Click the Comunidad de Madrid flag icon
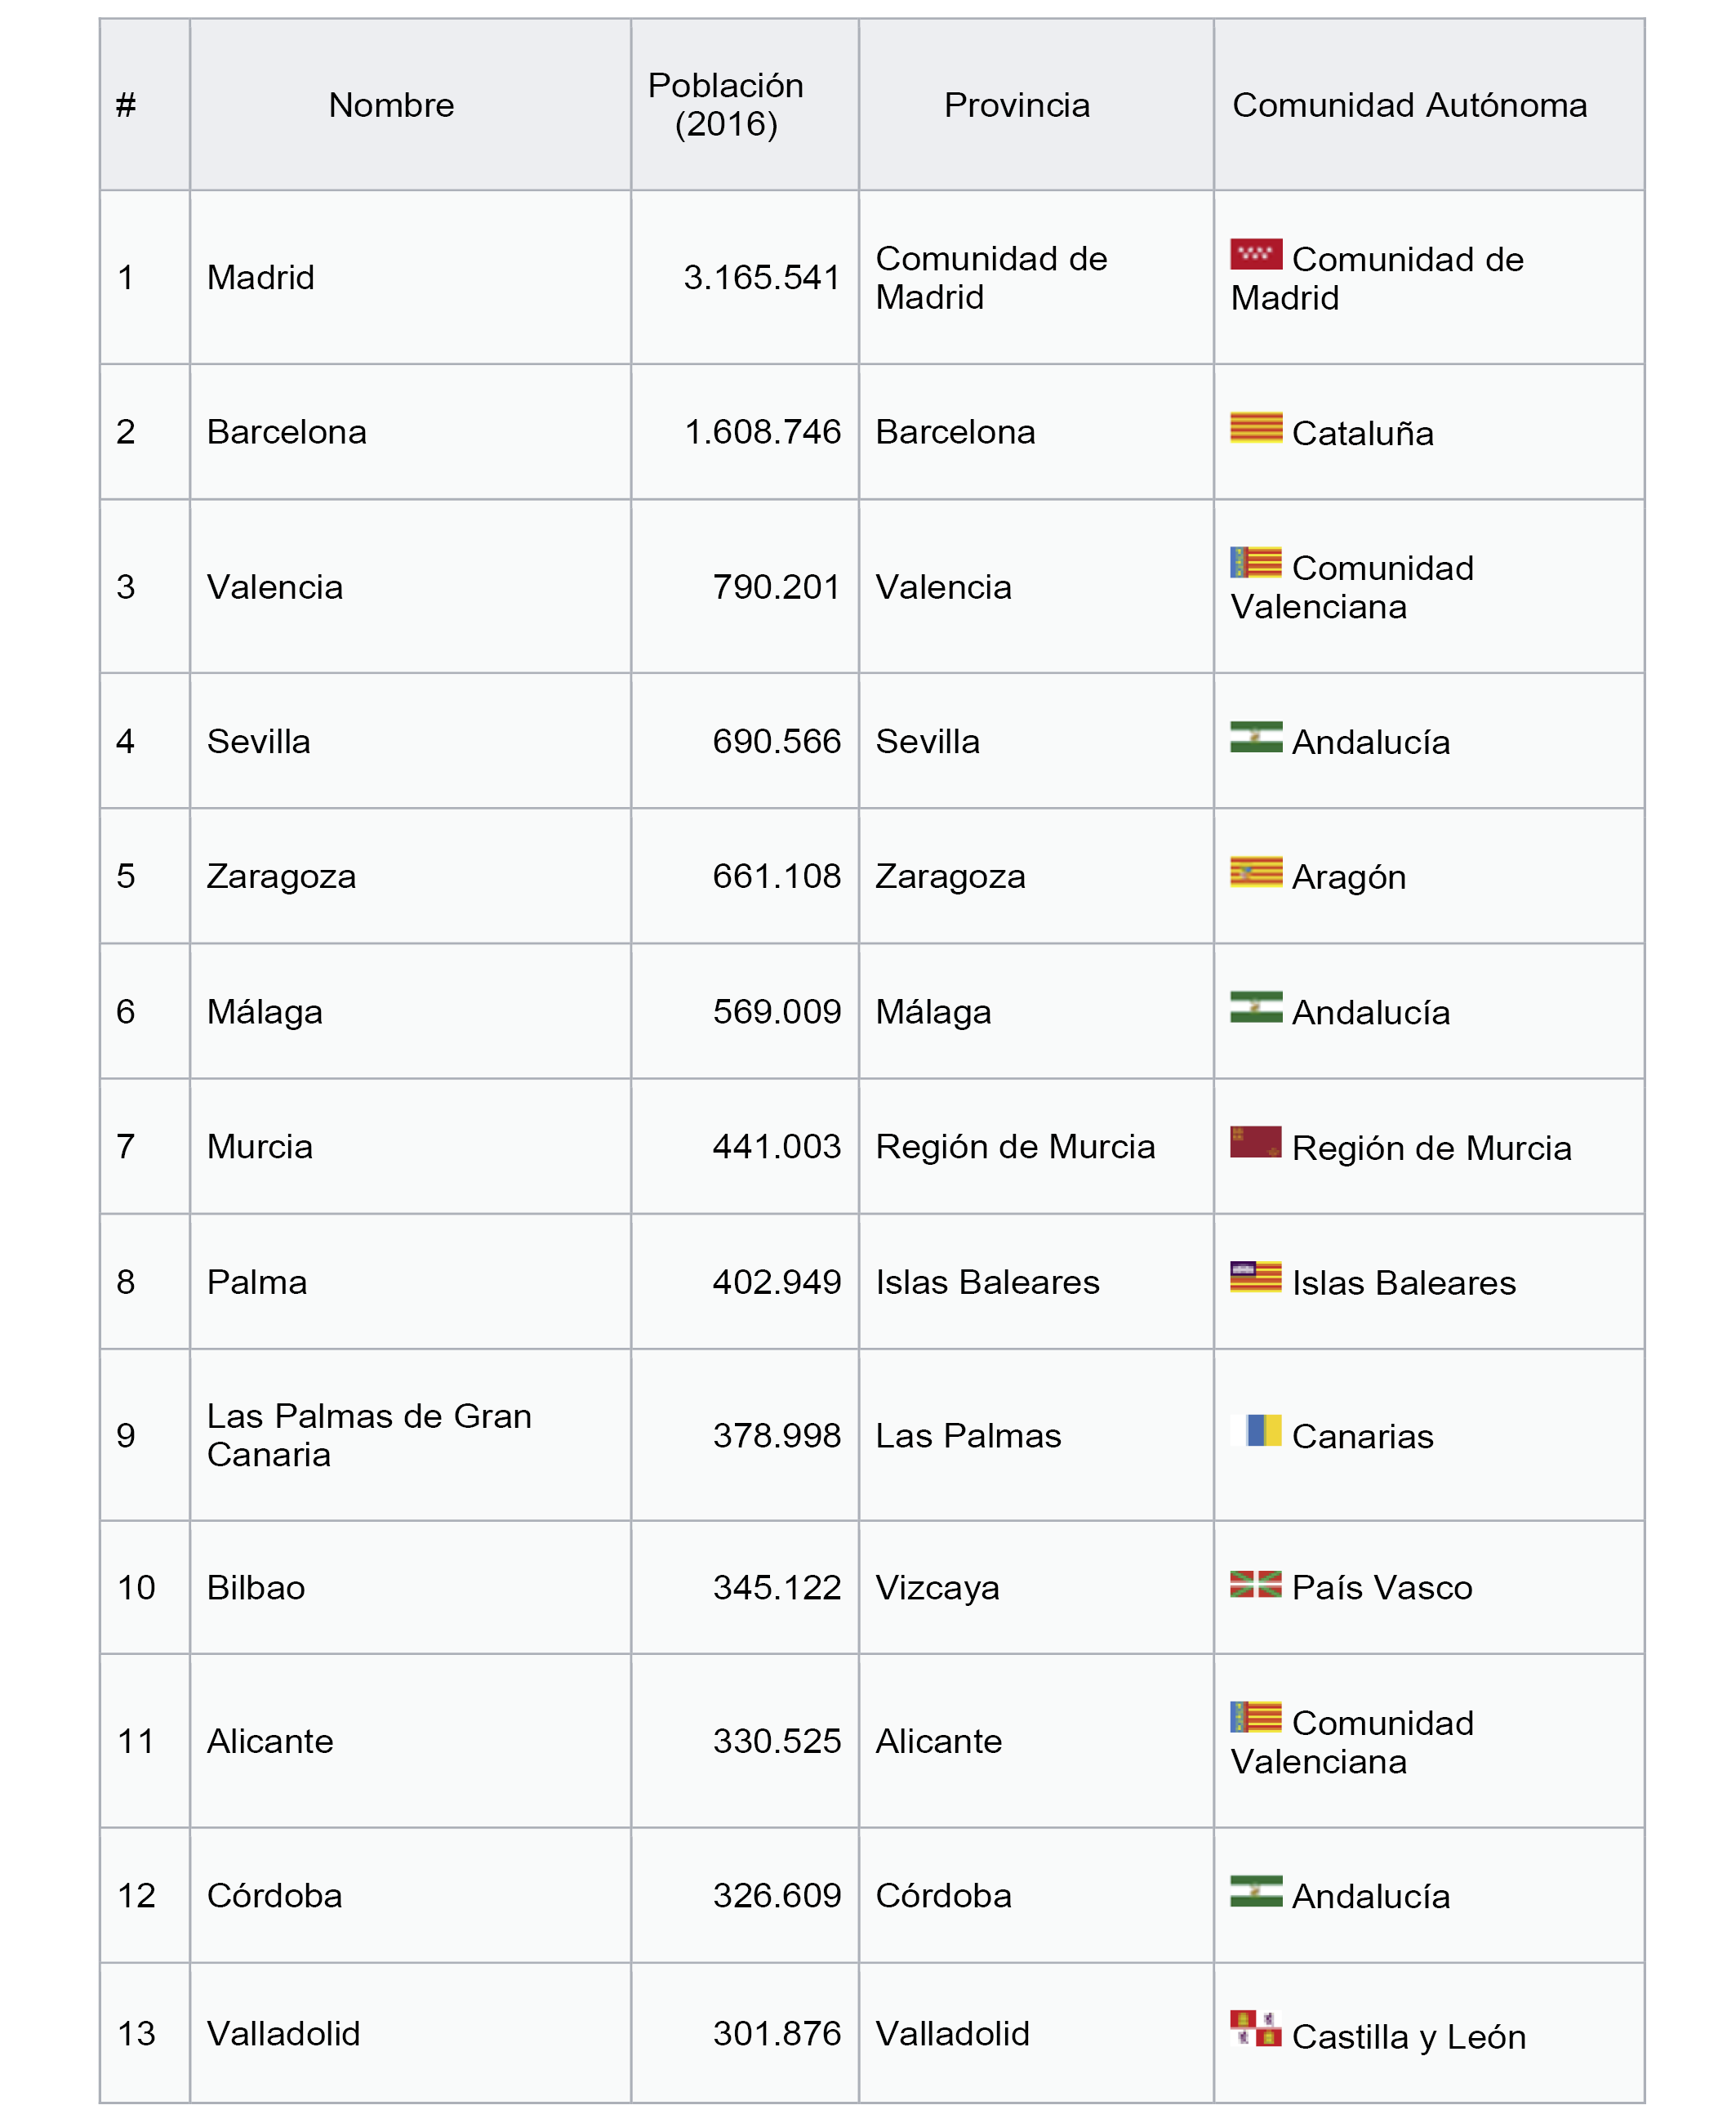The width and height of the screenshot is (1736, 2123). [x=1255, y=254]
